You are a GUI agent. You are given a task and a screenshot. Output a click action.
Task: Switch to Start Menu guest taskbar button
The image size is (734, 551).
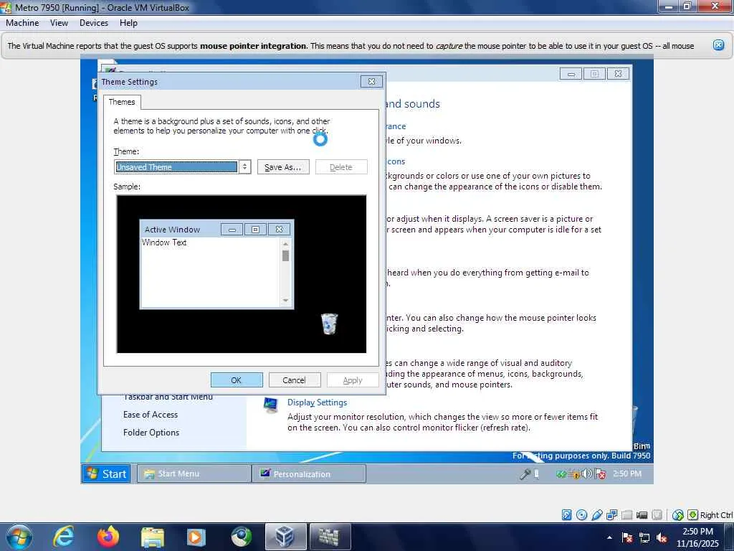click(194, 474)
